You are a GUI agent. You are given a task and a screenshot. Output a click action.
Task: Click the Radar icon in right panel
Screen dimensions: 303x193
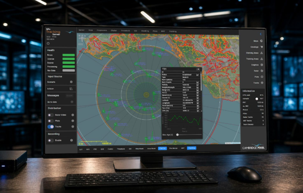pos(262,71)
